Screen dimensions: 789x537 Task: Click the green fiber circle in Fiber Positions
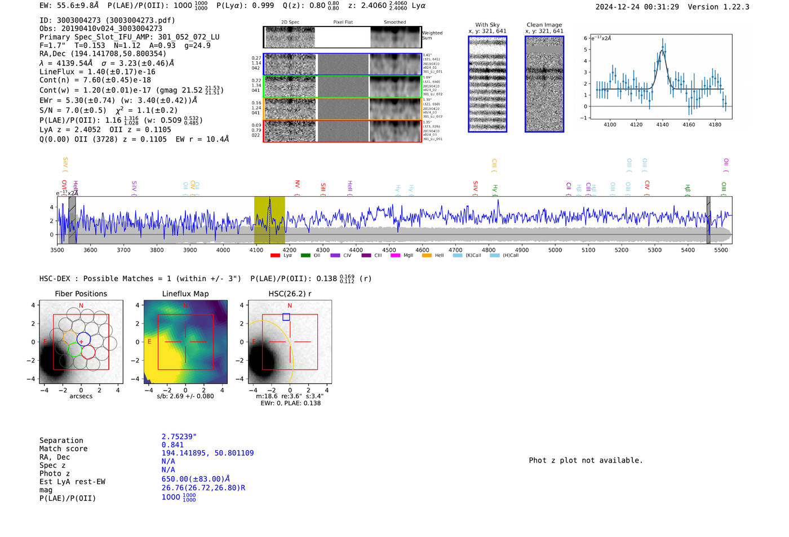click(x=74, y=349)
